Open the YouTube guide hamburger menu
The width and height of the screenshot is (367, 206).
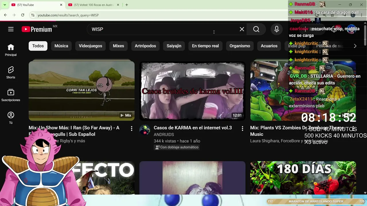[11, 29]
